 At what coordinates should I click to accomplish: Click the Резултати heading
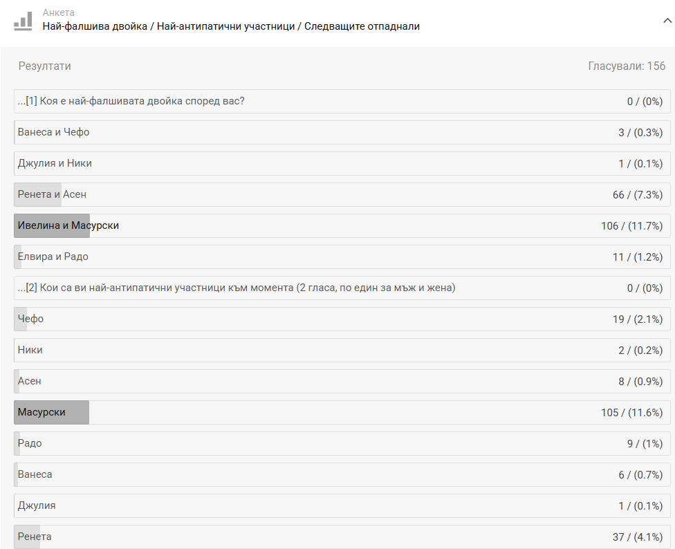click(44, 66)
